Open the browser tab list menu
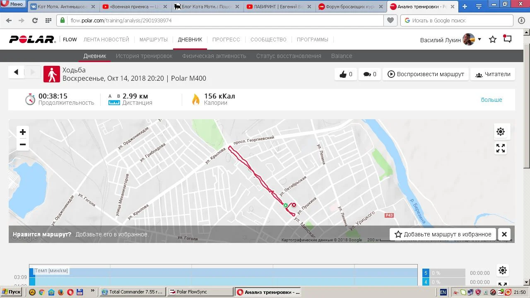This screenshot has width=530, height=298. (479, 6)
